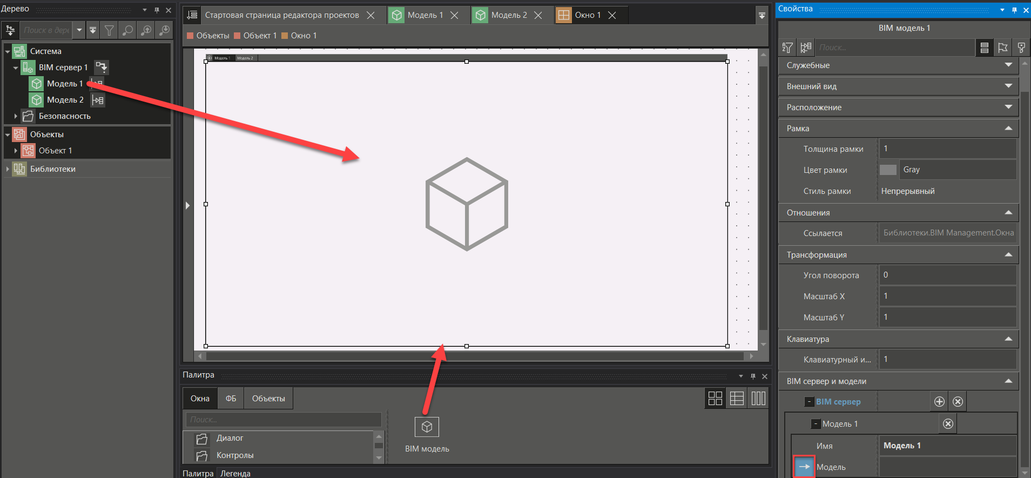Expand the Безопасность tree node

[16, 116]
